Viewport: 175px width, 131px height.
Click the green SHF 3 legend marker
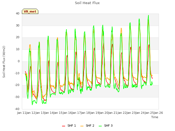(100, 126)
